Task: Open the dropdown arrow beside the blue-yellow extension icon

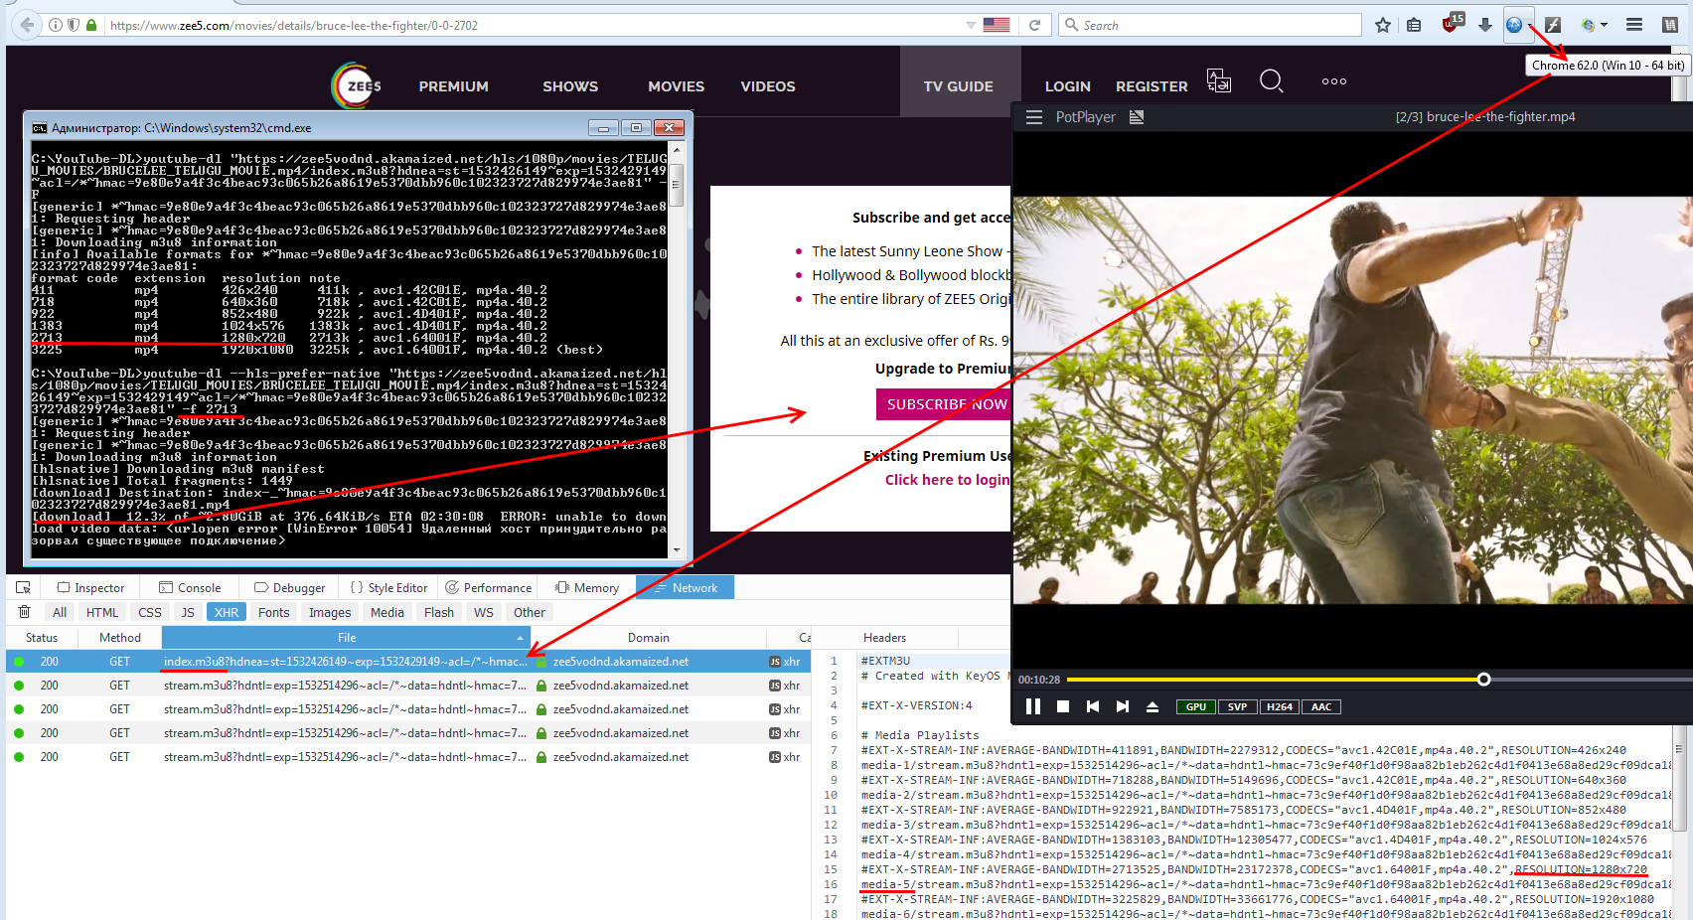Action: (1604, 25)
